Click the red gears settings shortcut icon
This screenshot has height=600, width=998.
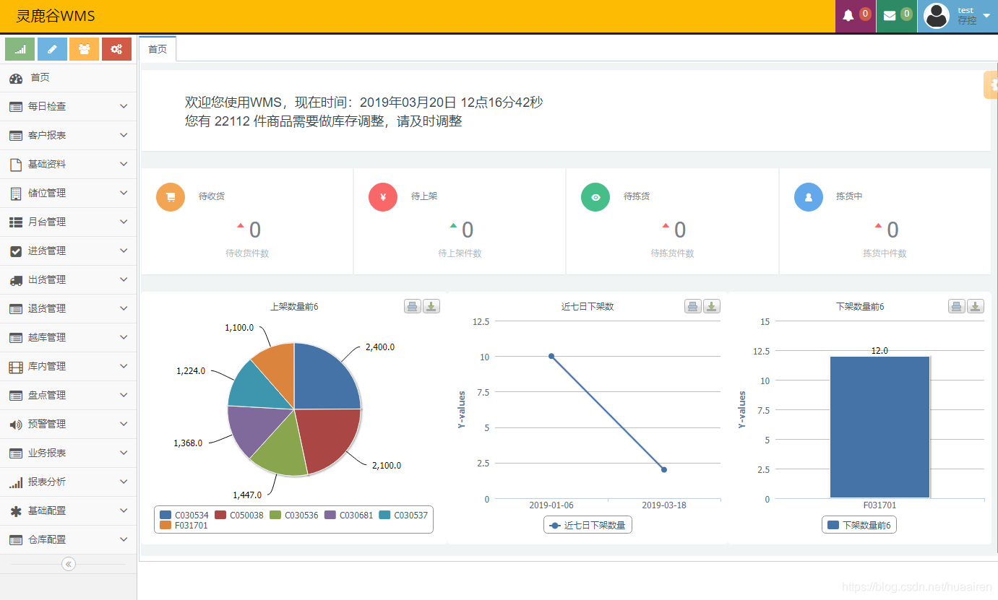[116, 48]
